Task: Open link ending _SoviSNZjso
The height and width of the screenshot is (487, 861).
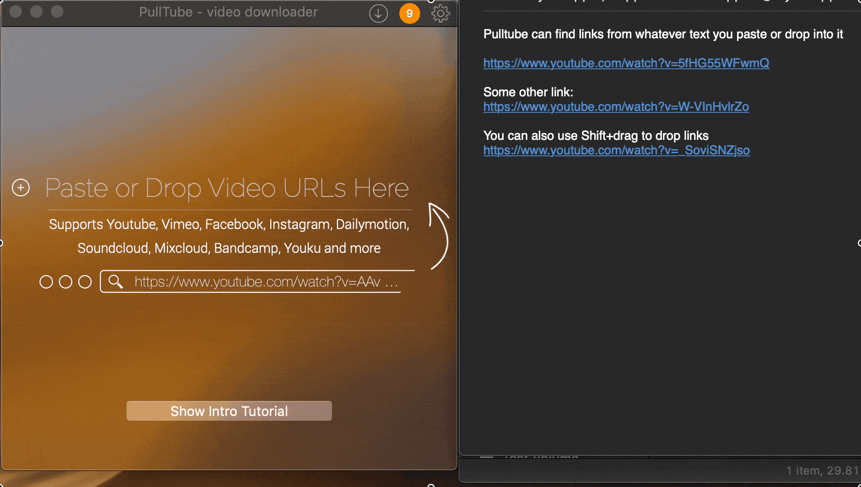Action: [x=617, y=150]
